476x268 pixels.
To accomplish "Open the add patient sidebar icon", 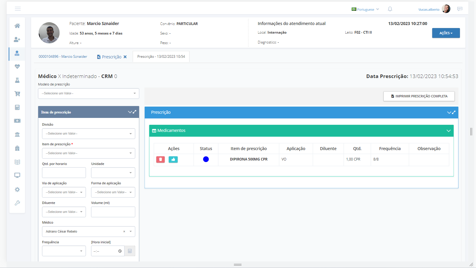I will point(17,40).
